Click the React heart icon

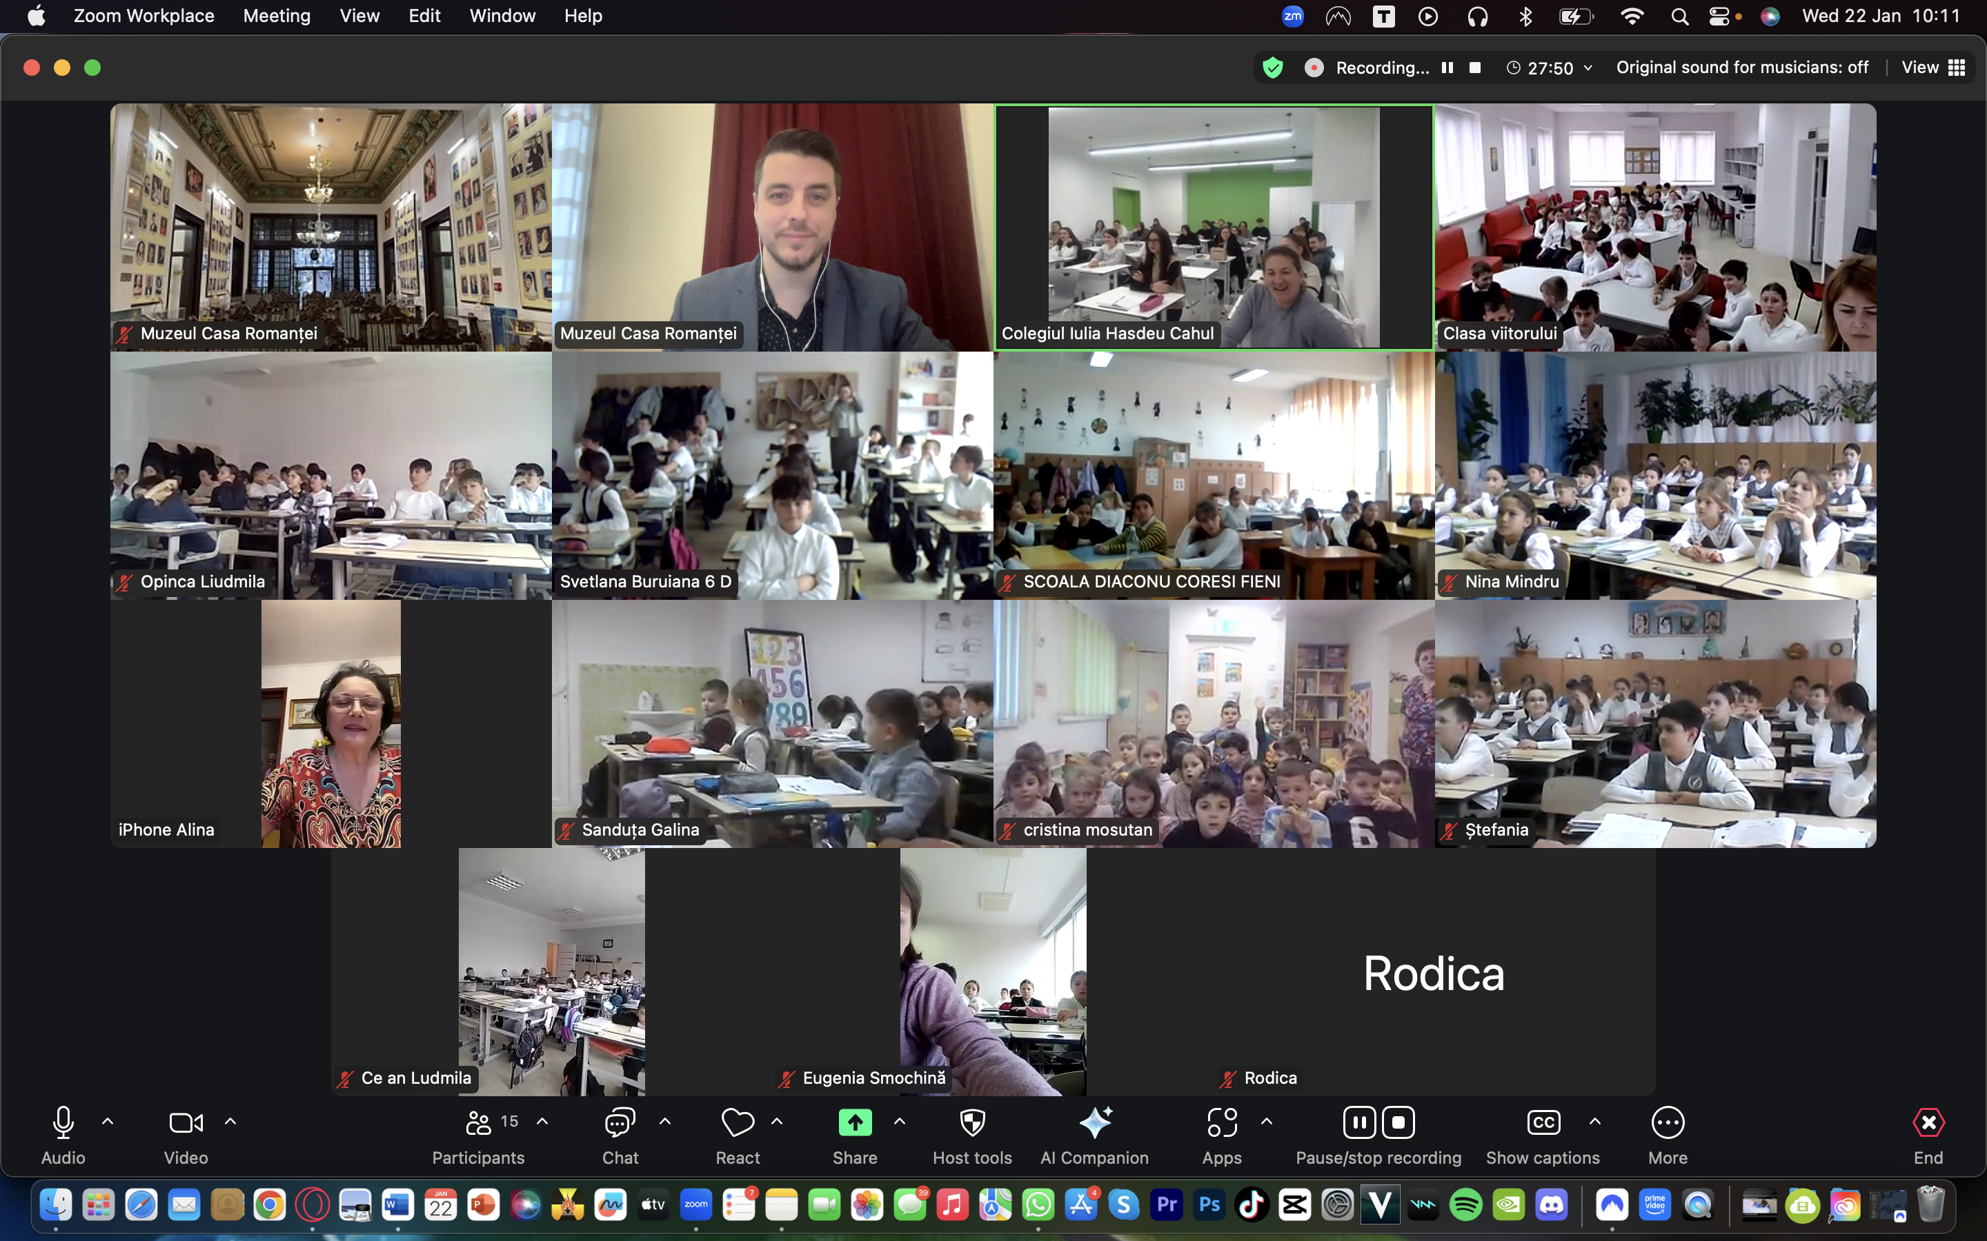738,1123
